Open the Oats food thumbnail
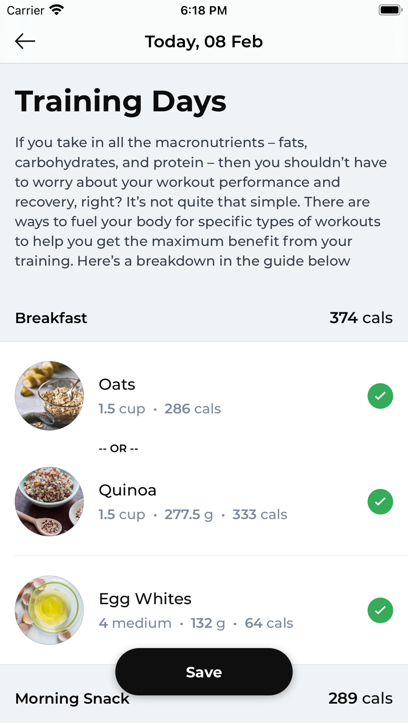 (x=49, y=396)
